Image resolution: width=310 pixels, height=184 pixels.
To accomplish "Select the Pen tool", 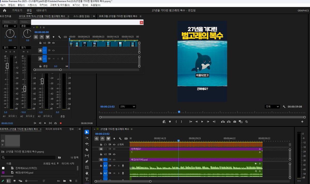I will [x=87, y=162].
